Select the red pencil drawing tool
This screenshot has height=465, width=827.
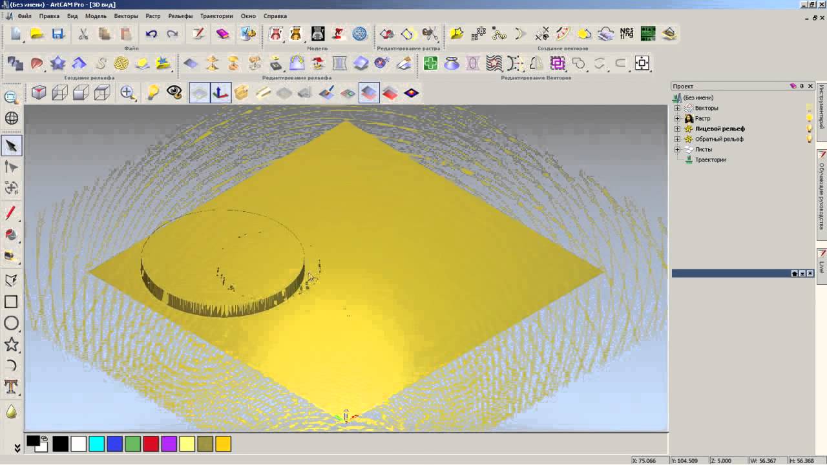pyautogui.click(x=11, y=213)
